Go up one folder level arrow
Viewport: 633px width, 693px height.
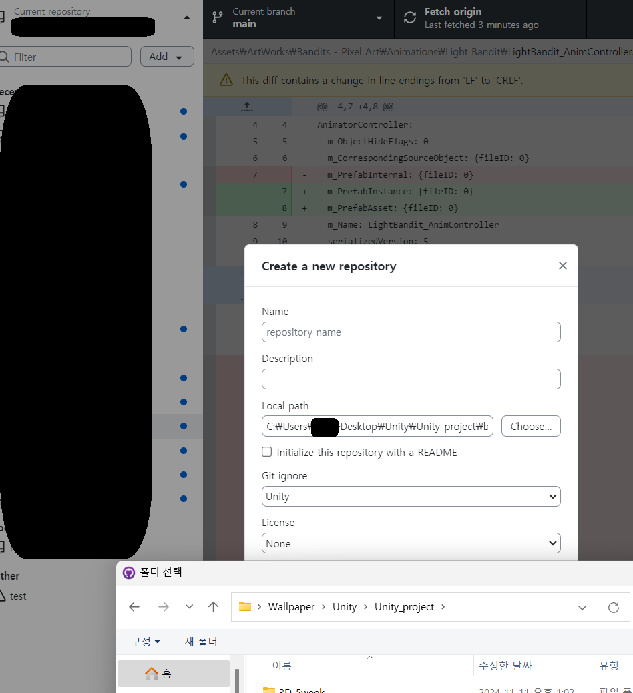point(213,607)
